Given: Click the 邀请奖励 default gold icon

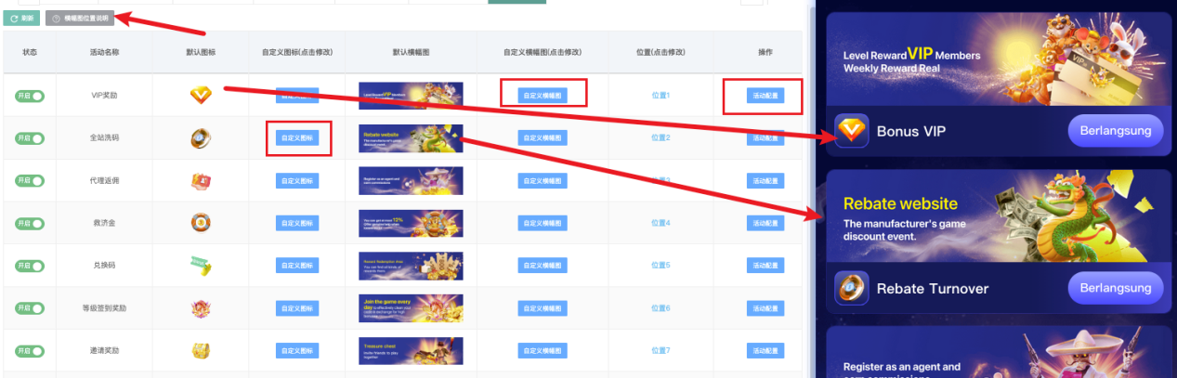Looking at the screenshot, I should pos(201,351).
